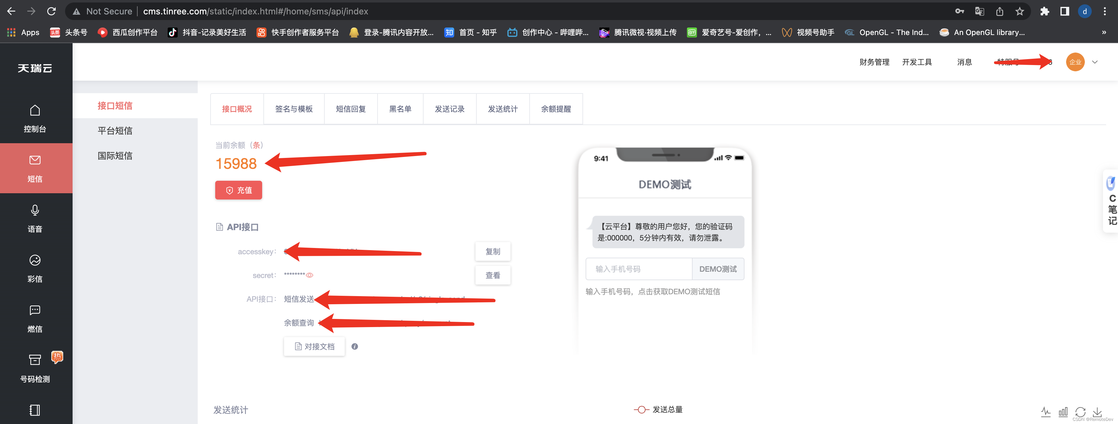Toggle the 发送总量 legend series
1118x424 pixels.
click(x=658, y=409)
